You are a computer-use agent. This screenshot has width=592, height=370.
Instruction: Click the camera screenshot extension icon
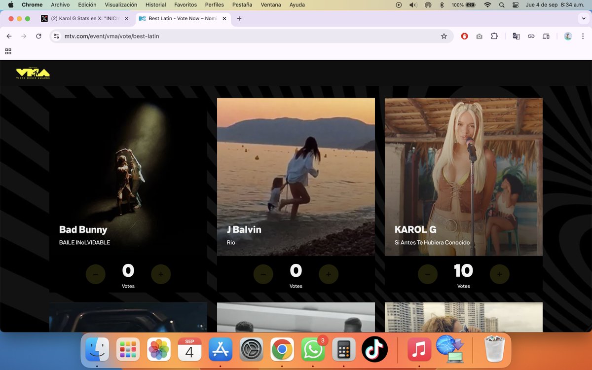(479, 36)
